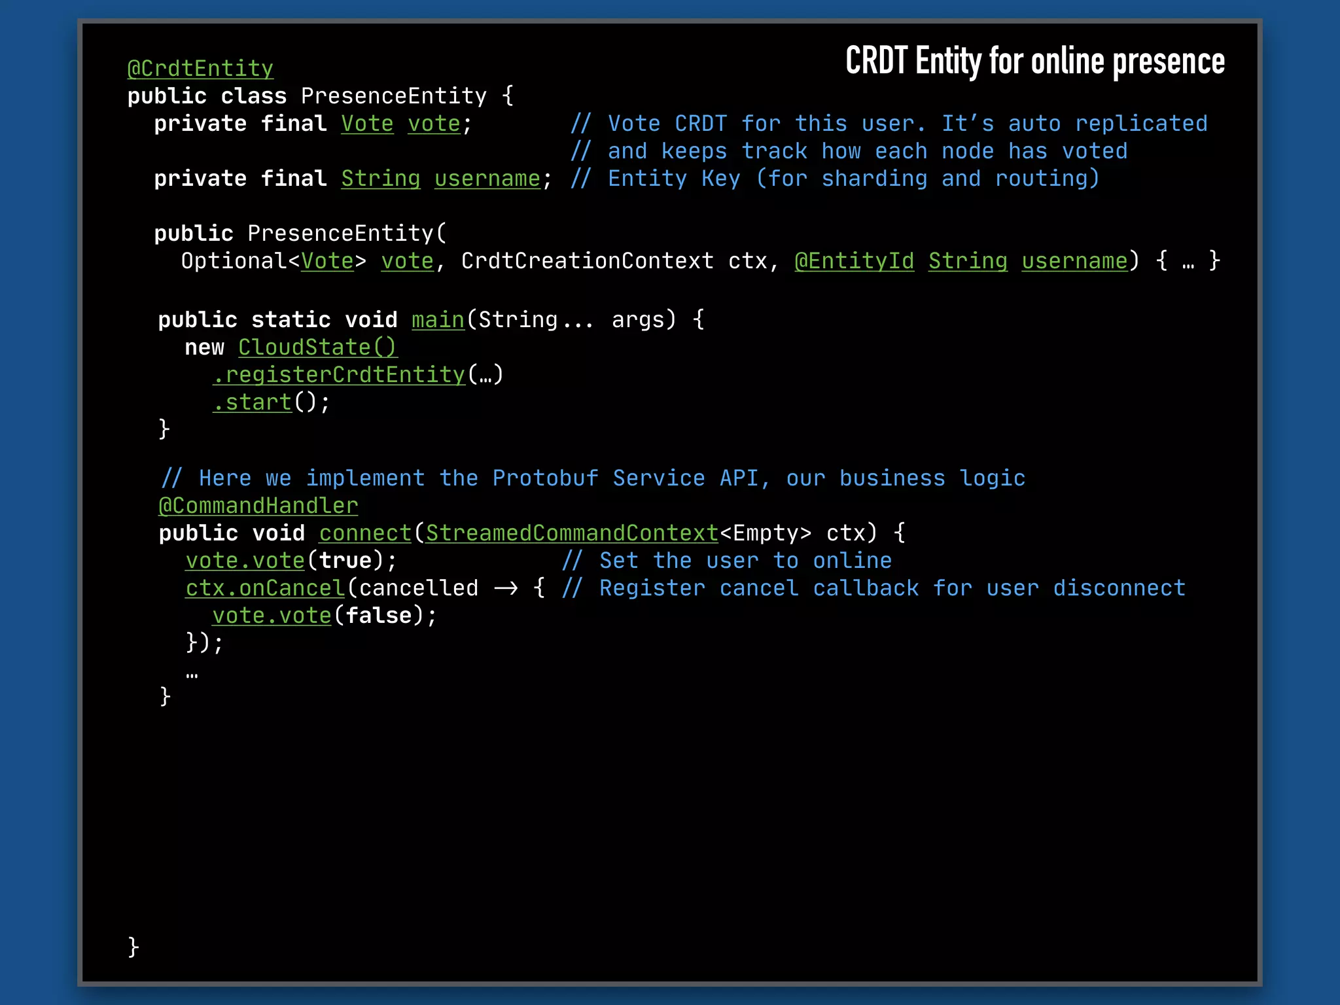Click the 'public static void main' method line
1340x1005 pixels.
point(431,320)
